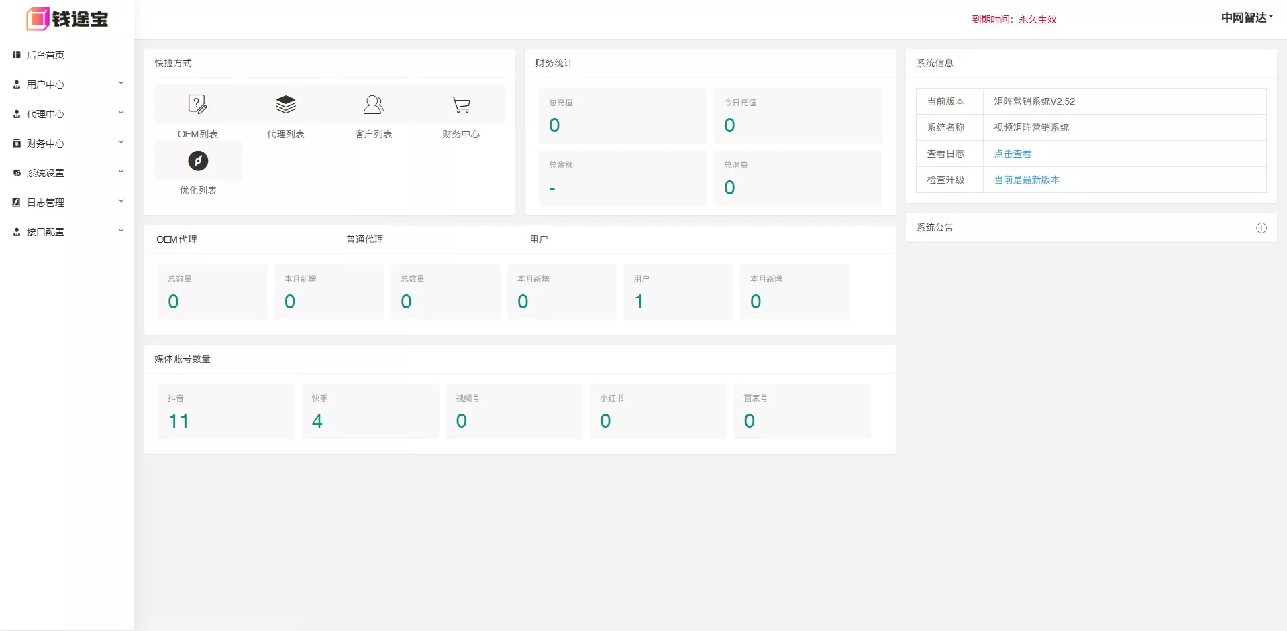Open the OEM列表 shortcut icon
The width and height of the screenshot is (1287, 631).
coord(197,105)
